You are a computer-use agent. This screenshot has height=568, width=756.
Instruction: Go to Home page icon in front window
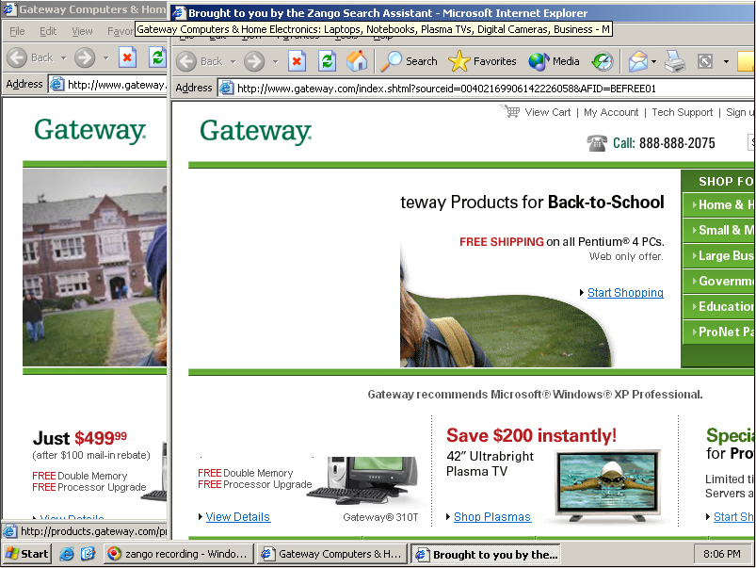click(x=357, y=61)
